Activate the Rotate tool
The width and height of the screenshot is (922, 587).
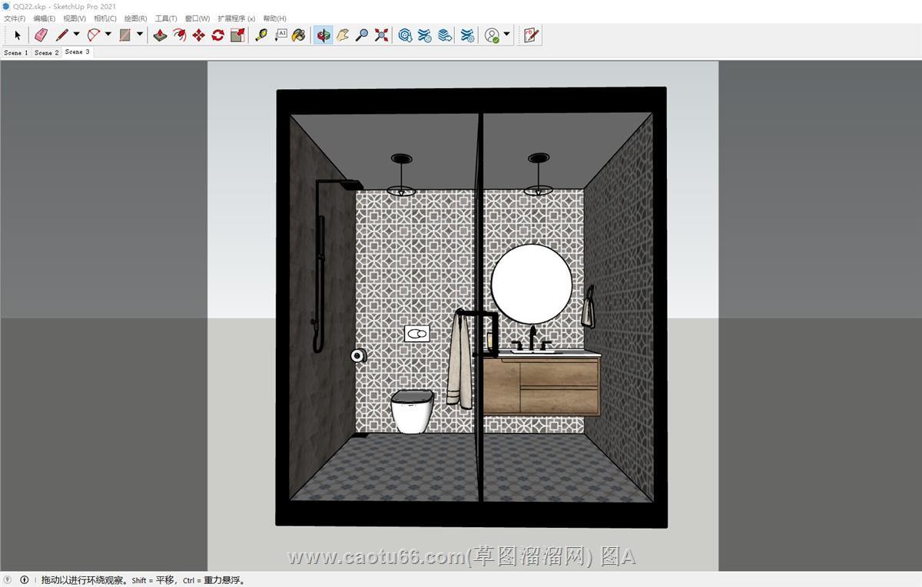click(x=217, y=35)
